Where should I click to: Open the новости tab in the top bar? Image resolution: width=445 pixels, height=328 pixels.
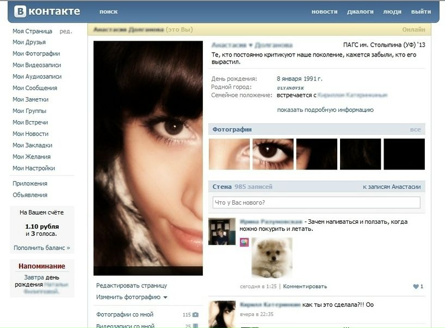coord(324,11)
